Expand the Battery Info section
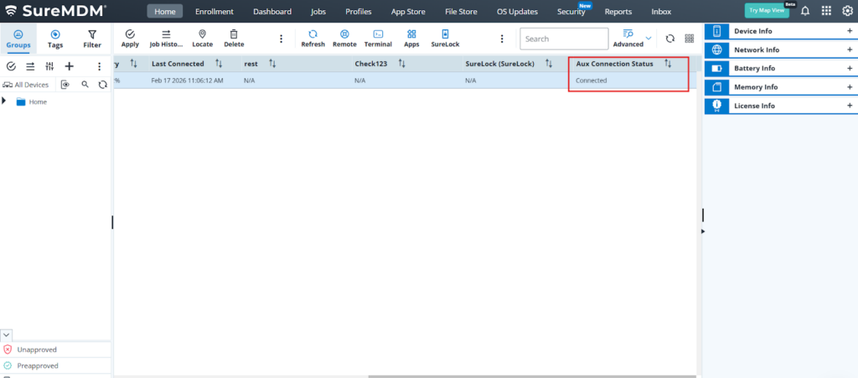This screenshot has height=378, width=858. click(x=850, y=68)
